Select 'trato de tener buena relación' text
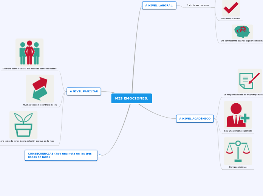 tap(20, 141)
